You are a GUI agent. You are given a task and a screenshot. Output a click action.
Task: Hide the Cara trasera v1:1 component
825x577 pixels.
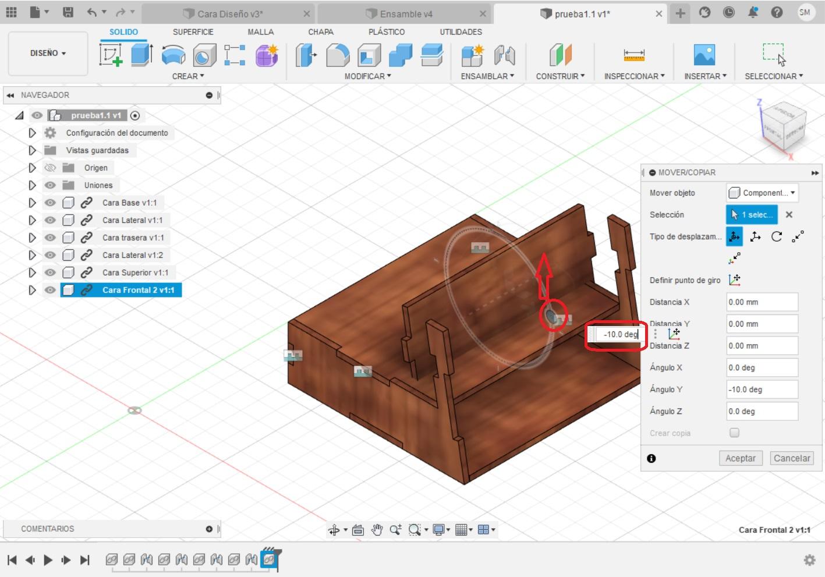[x=50, y=238]
